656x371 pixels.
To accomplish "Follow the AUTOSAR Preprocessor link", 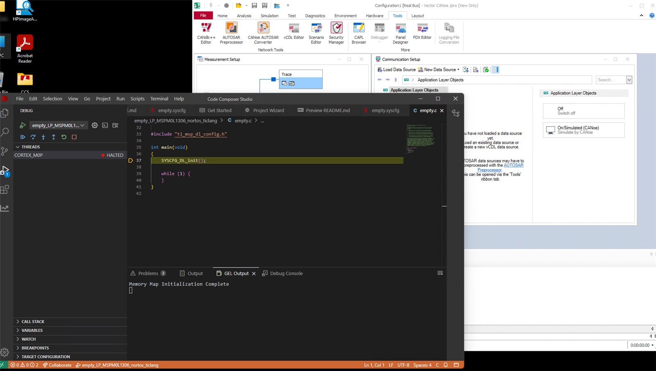I will point(501,167).
